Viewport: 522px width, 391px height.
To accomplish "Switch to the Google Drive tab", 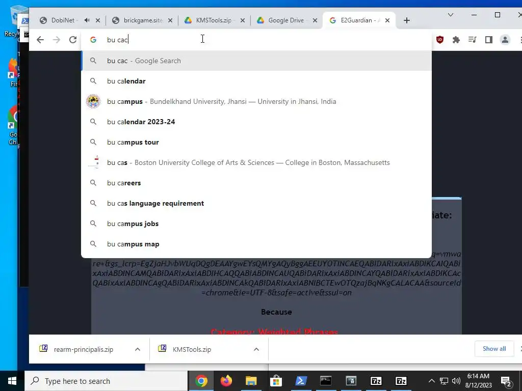I will coord(285,20).
